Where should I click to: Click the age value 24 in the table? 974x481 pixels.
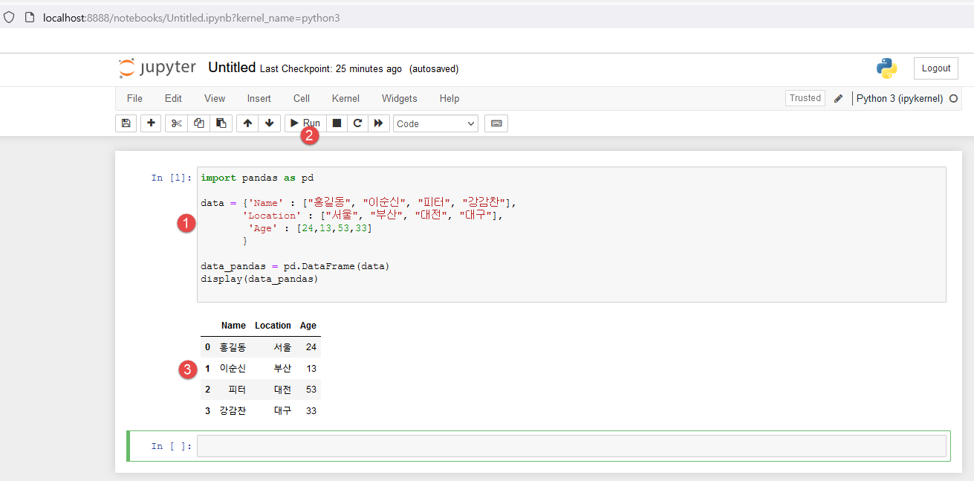point(311,347)
